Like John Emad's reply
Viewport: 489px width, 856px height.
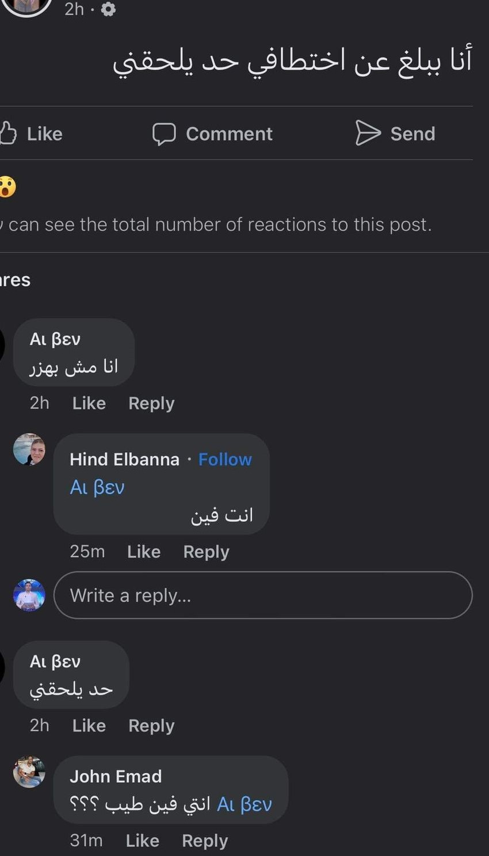(143, 840)
